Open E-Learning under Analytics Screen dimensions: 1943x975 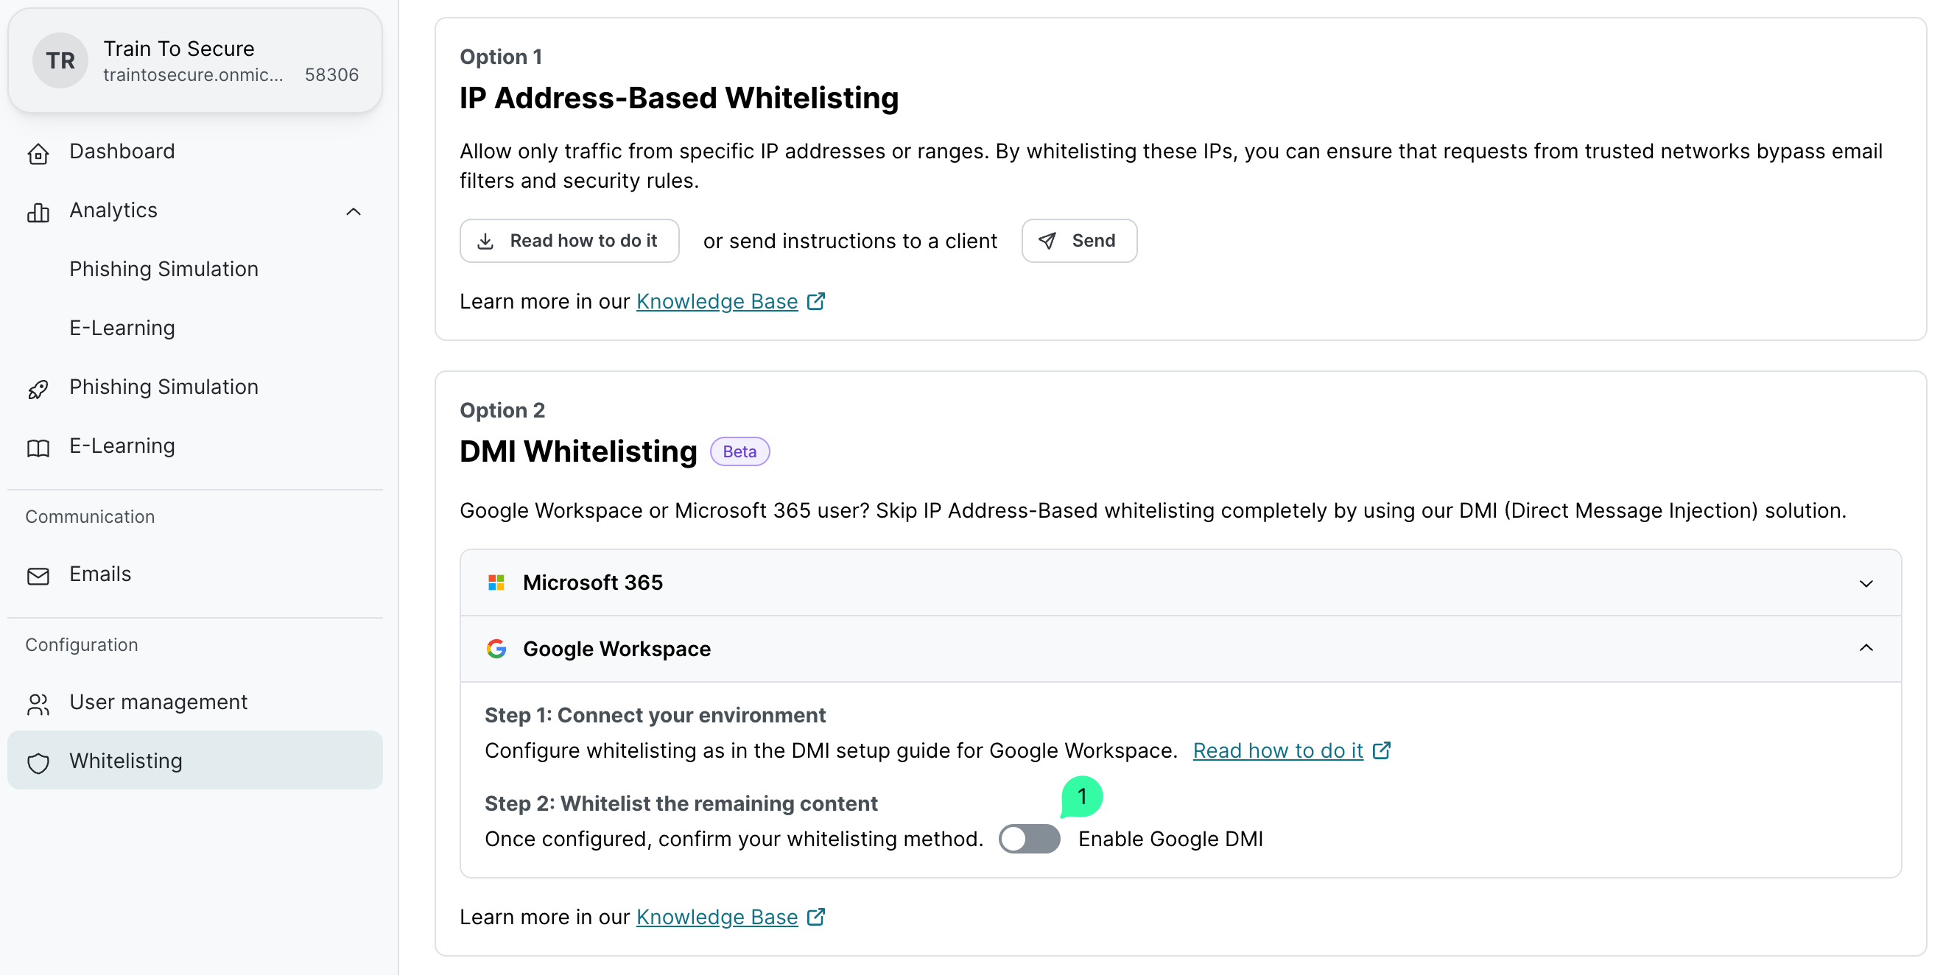(x=122, y=328)
